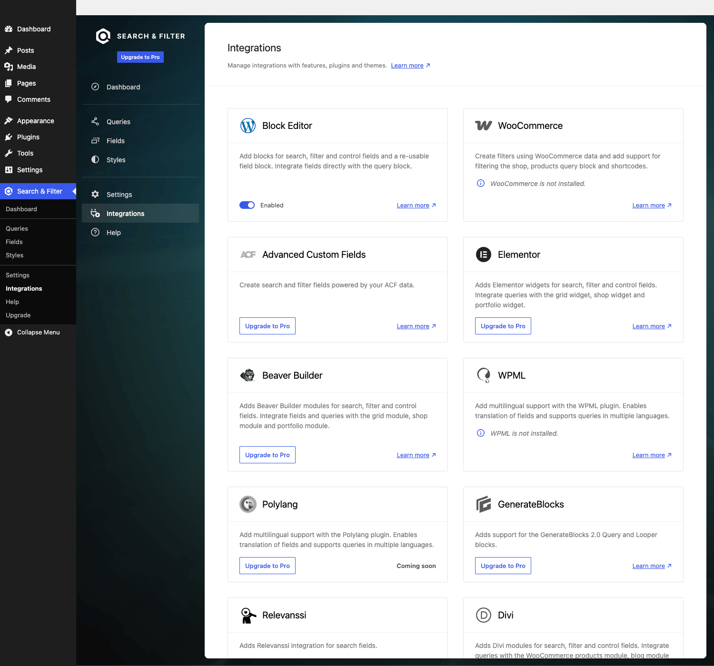This screenshot has height=666, width=714.
Task: Open Learn more link under Integrations heading
Action: tap(410, 66)
